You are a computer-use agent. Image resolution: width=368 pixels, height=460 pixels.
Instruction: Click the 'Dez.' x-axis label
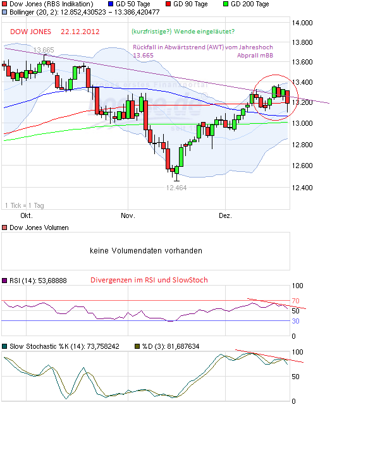click(x=225, y=215)
